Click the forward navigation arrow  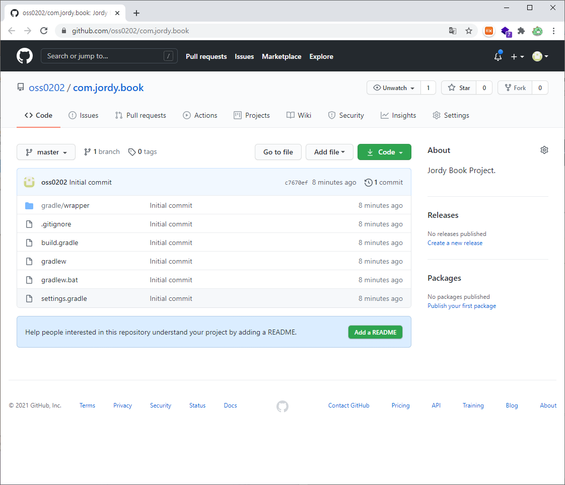[28, 31]
